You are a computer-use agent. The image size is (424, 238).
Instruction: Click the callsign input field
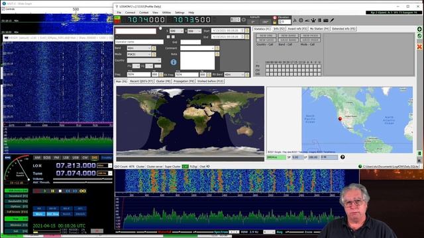[136, 31]
